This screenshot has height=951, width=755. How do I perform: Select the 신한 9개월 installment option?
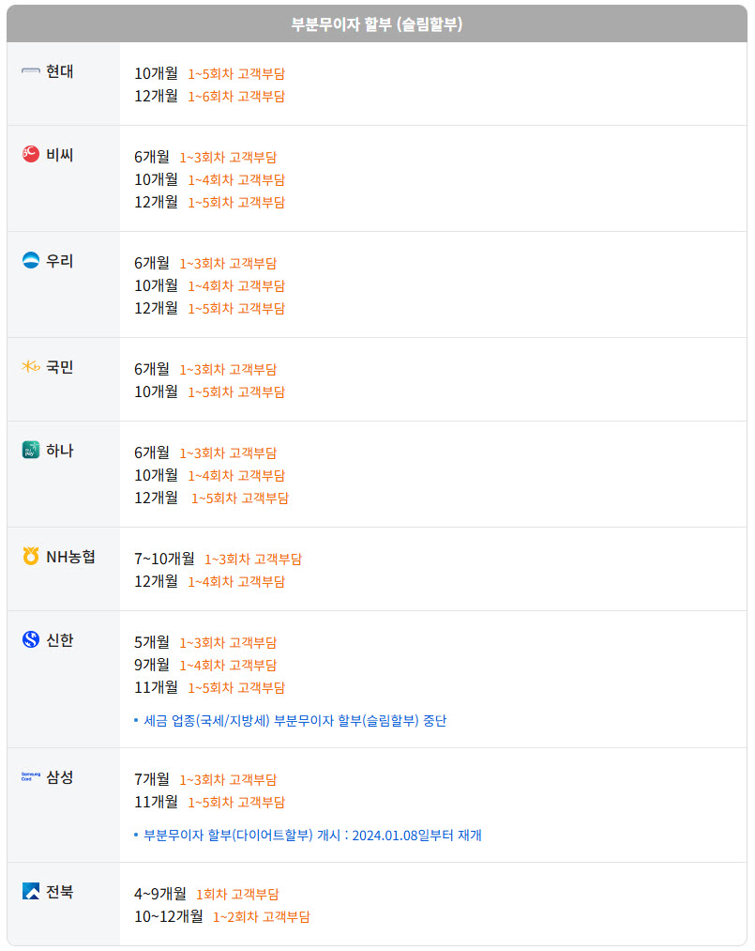pos(205,665)
